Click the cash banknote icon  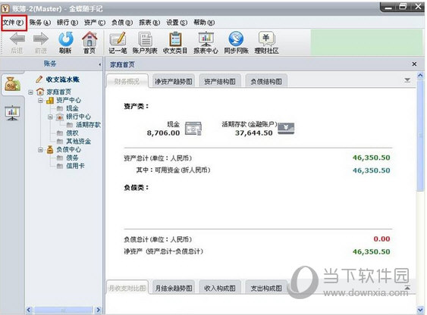coord(193,129)
